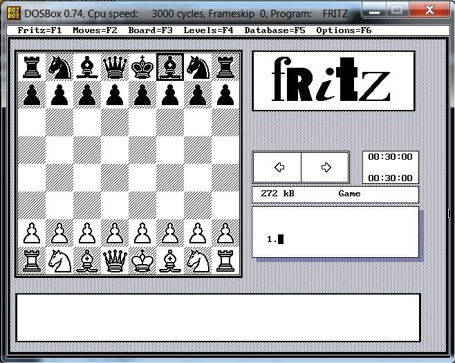Click the move 1. entry cursor
Image resolution: width=455 pixels, height=363 pixels.
click(x=281, y=239)
